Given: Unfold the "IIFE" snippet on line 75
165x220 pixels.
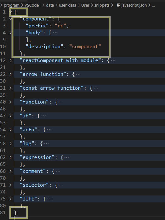Looking at the screenshot, I should (10, 199).
